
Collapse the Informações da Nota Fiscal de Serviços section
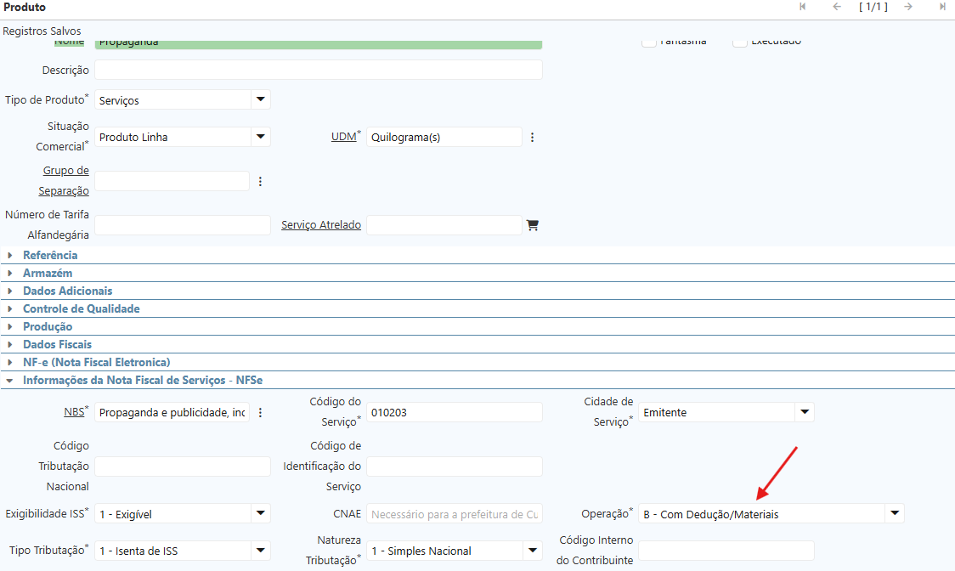[x=142, y=380]
